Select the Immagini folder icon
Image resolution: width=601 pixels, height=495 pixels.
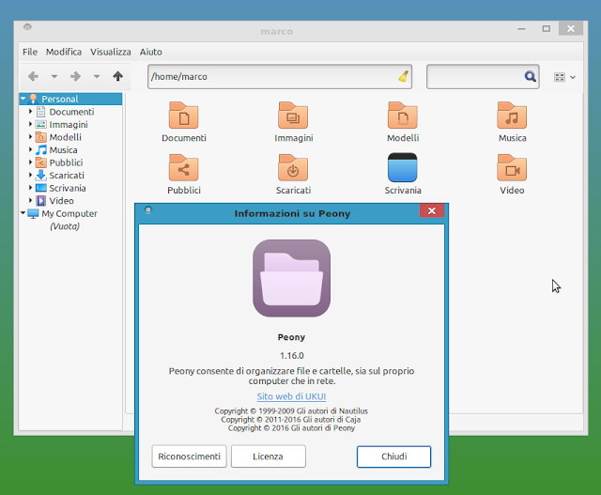tap(293, 115)
